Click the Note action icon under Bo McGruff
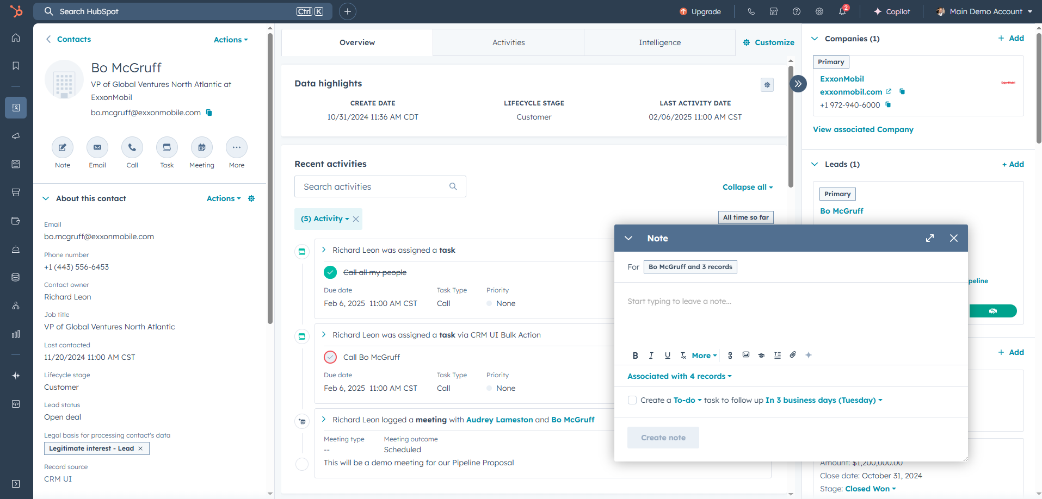Viewport: 1042px width, 499px height. pyautogui.click(x=63, y=147)
